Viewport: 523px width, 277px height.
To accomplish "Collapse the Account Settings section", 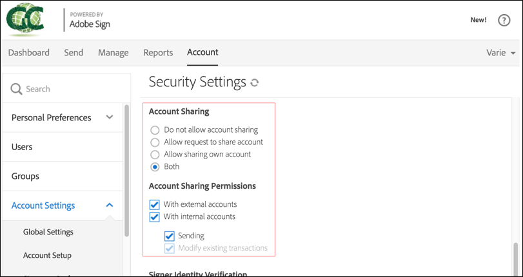I will pyautogui.click(x=110, y=205).
